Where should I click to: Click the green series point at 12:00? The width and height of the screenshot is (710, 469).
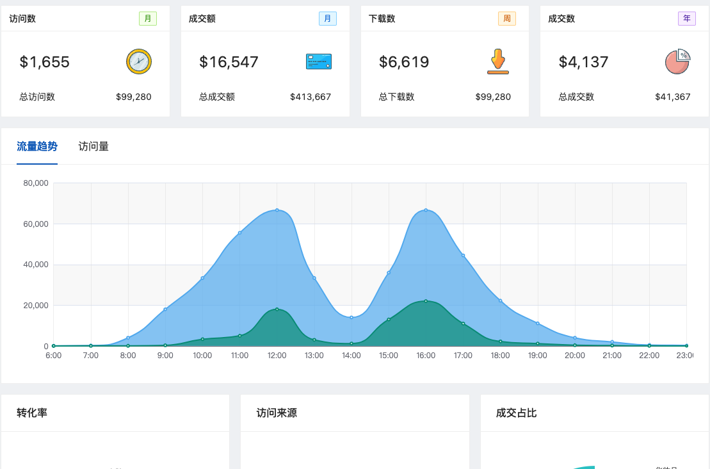click(x=277, y=309)
